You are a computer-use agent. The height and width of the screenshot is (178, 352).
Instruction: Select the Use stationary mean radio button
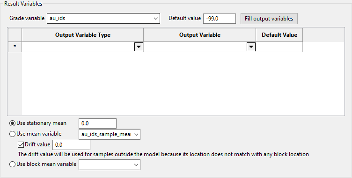click(x=13, y=123)
